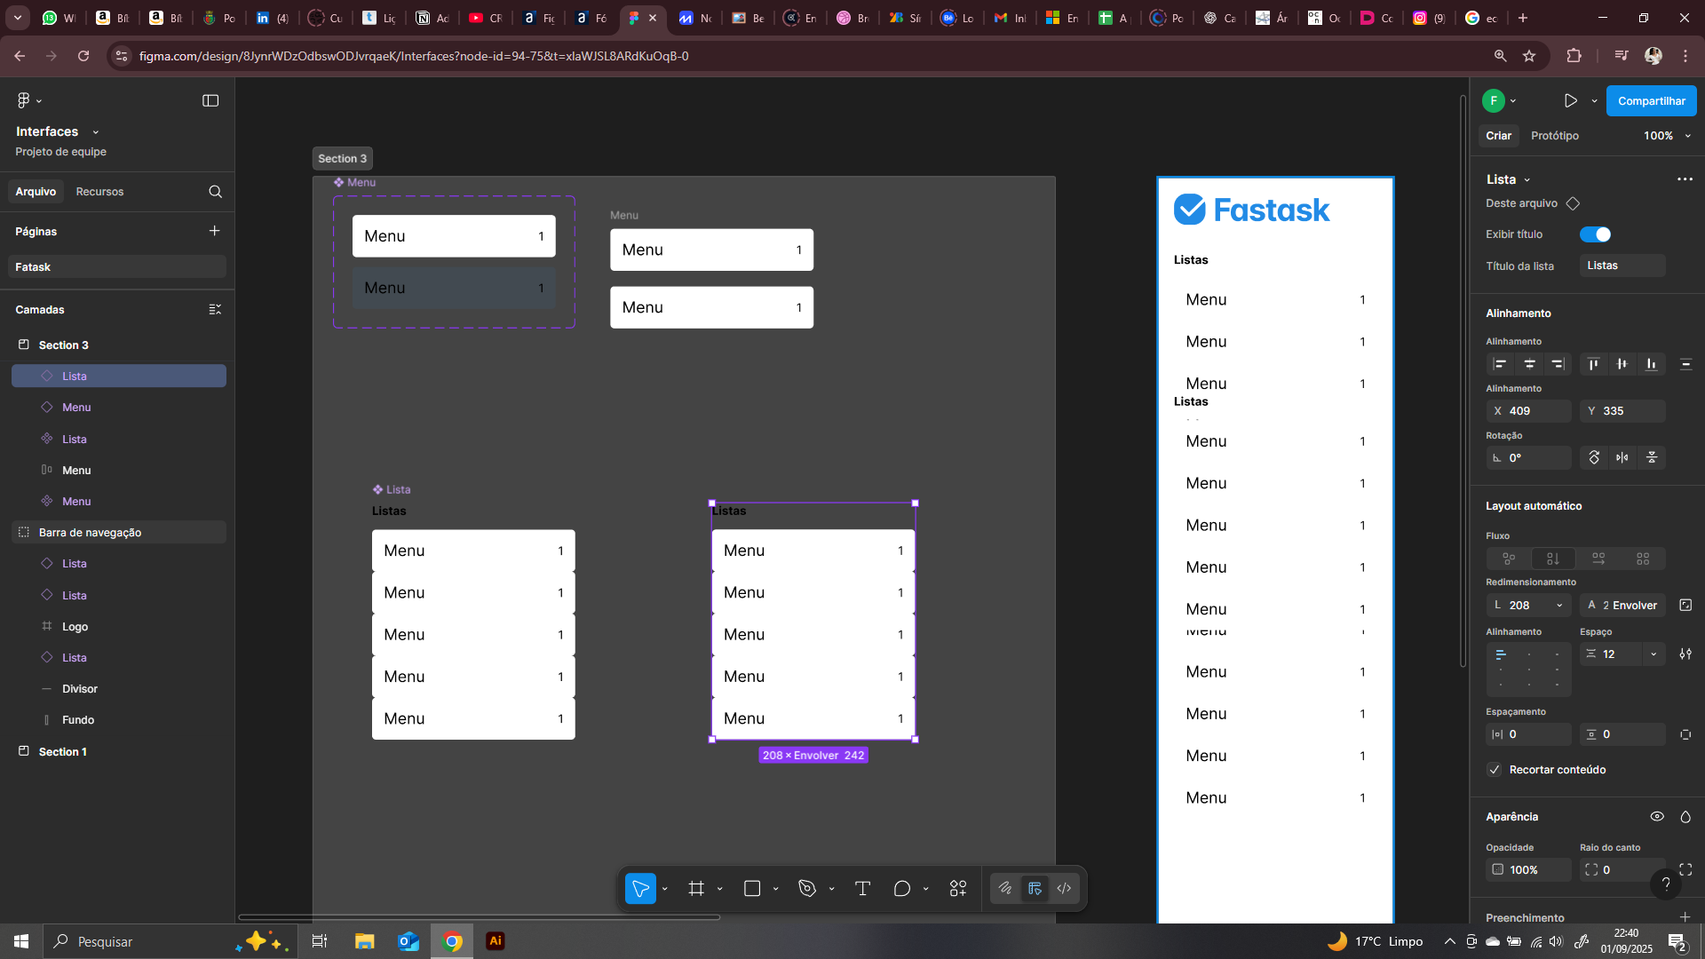Click the Título da lista field
This screenshot has height=959, width=1705.
(x=1622, y=266)
